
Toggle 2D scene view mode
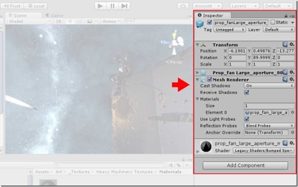tap(59, 21)
